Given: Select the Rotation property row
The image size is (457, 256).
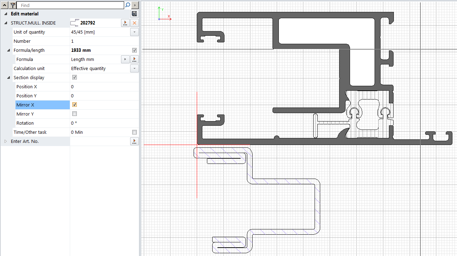Looking at the screenshot, I should coord(25,123).
